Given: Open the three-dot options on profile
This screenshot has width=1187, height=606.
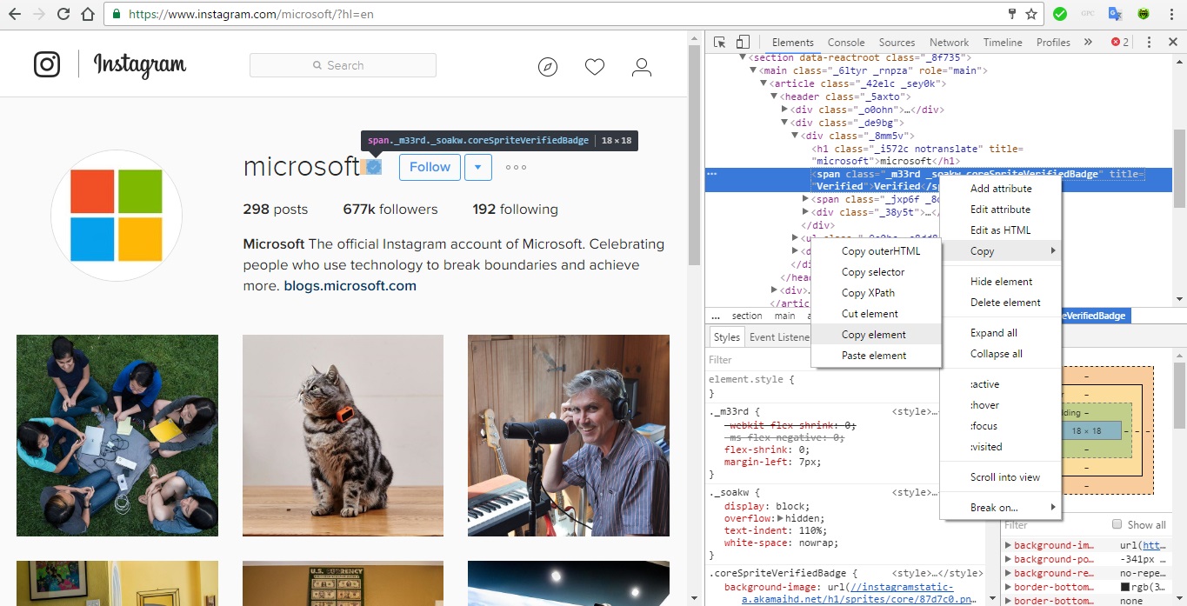Looking at the screenshot, I should point(516,168).
